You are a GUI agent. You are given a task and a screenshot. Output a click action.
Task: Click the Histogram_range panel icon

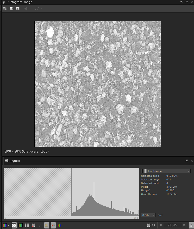[4, 2]
